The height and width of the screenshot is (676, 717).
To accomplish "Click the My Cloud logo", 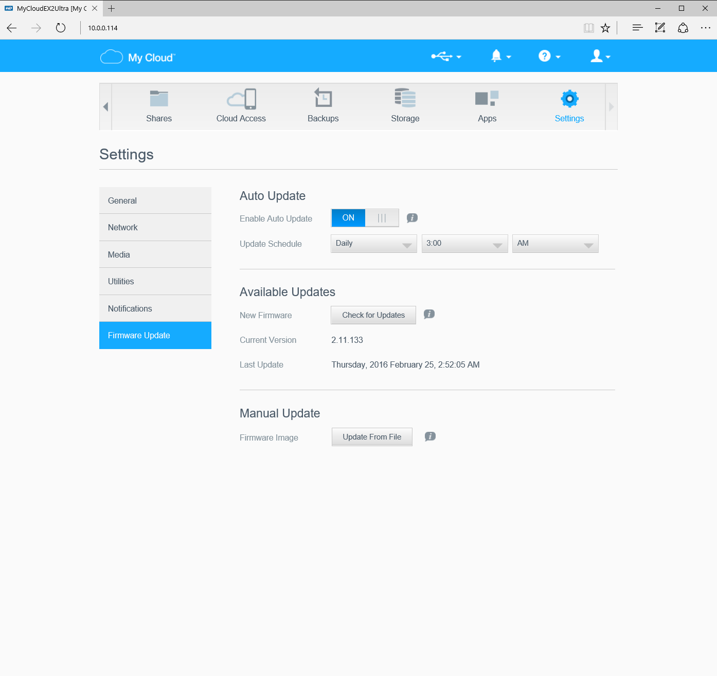I will click(x=138, y=57).
